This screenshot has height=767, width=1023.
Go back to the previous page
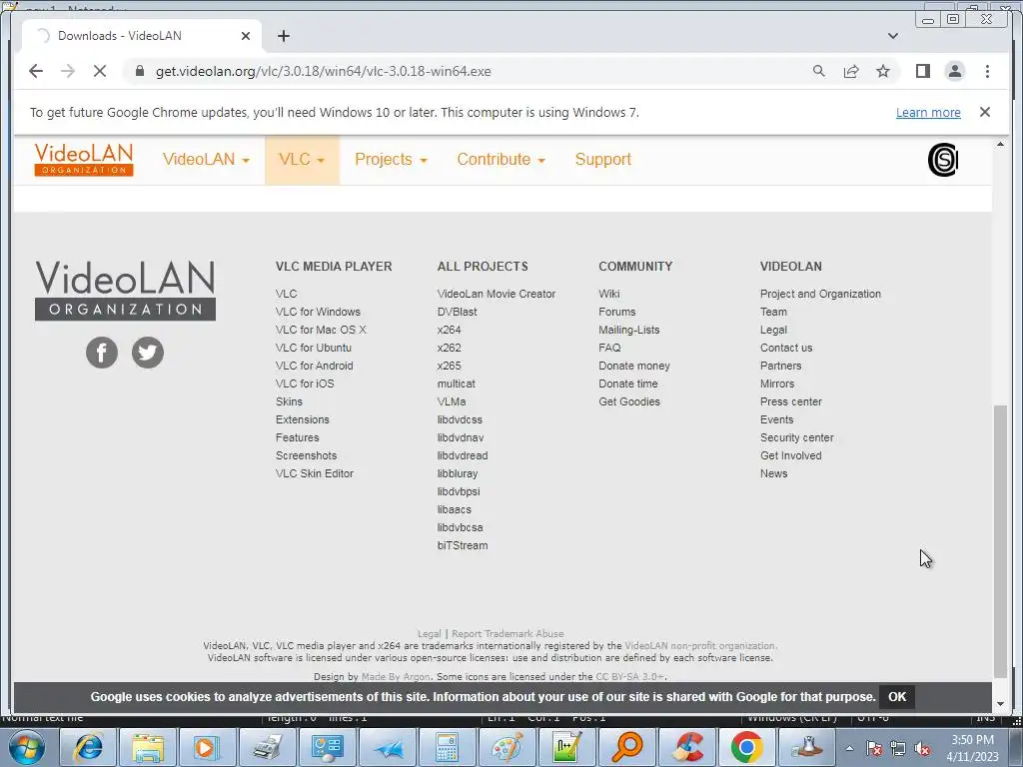(36, 71)
